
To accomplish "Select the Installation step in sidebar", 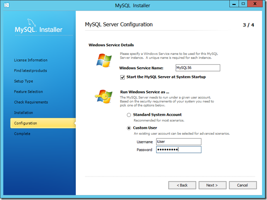I will click(x=24, y=113).
